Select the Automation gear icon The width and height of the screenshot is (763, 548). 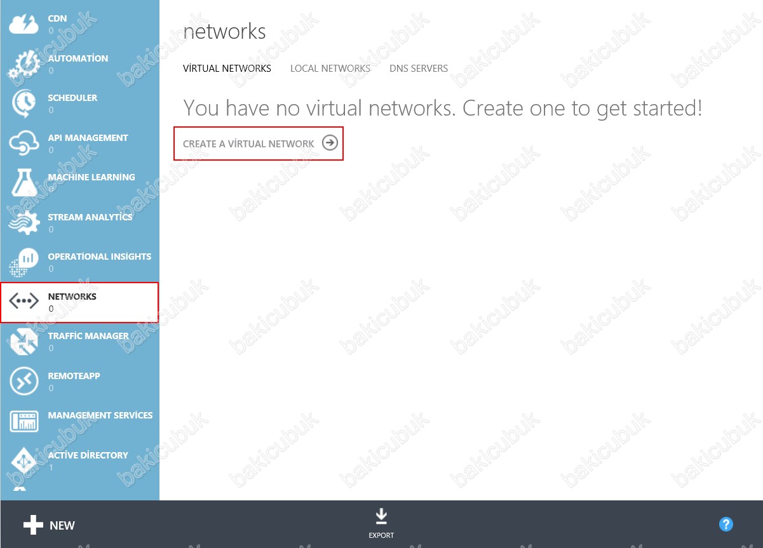tap(24, 63)
